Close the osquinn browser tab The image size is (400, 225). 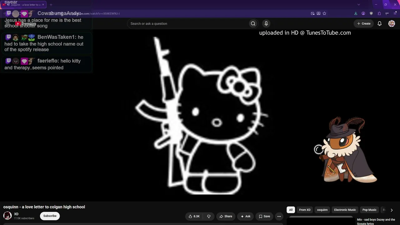tap(43, 5)
